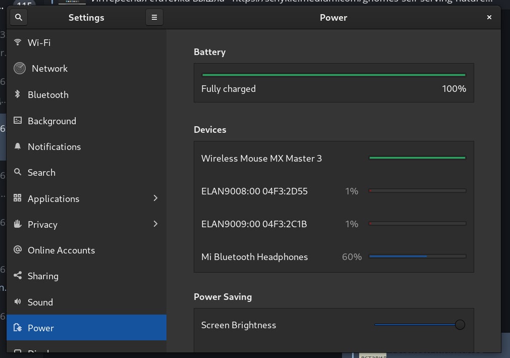
Task: Click the Network globe icon
Action: 20,68
